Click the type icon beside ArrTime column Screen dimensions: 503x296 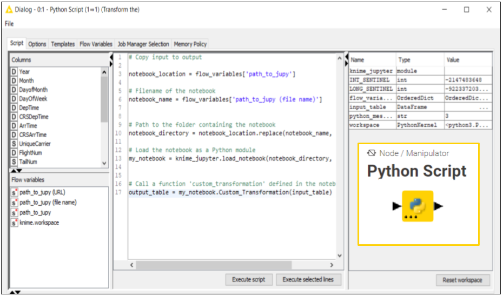[x=14, y=125]
